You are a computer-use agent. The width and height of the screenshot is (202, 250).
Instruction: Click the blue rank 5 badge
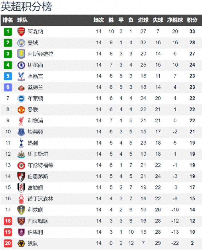click(8, 76)
